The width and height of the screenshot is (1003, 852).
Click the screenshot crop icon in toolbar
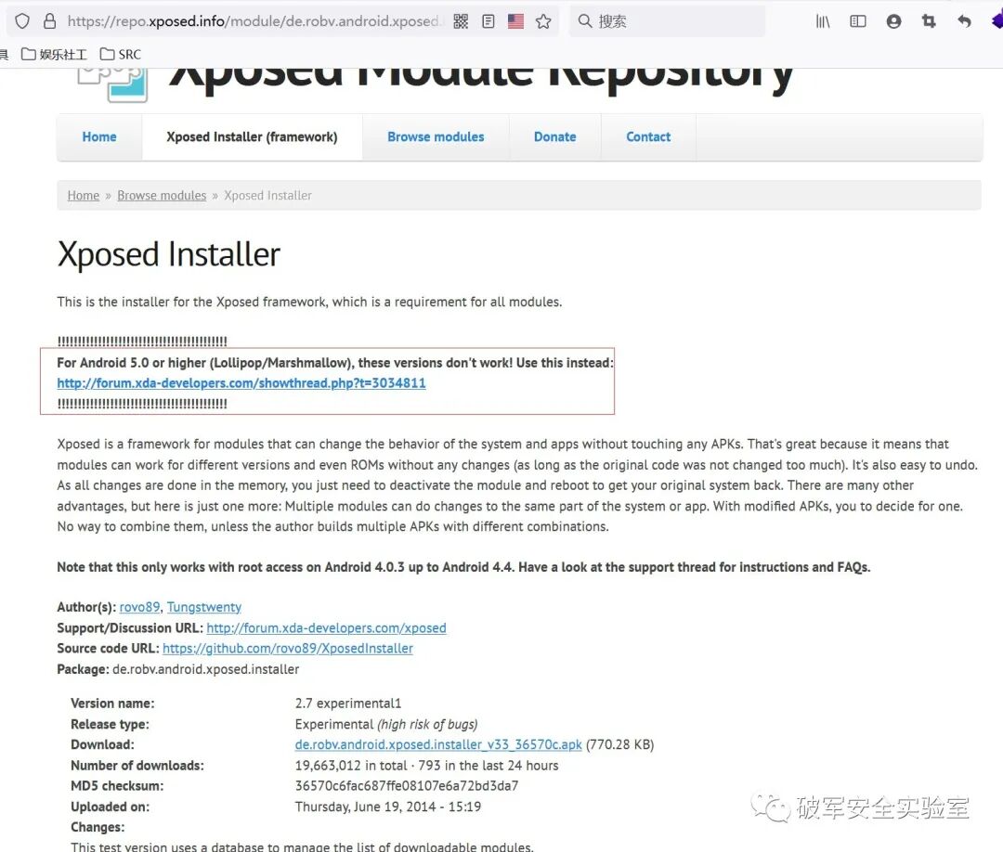929,21
